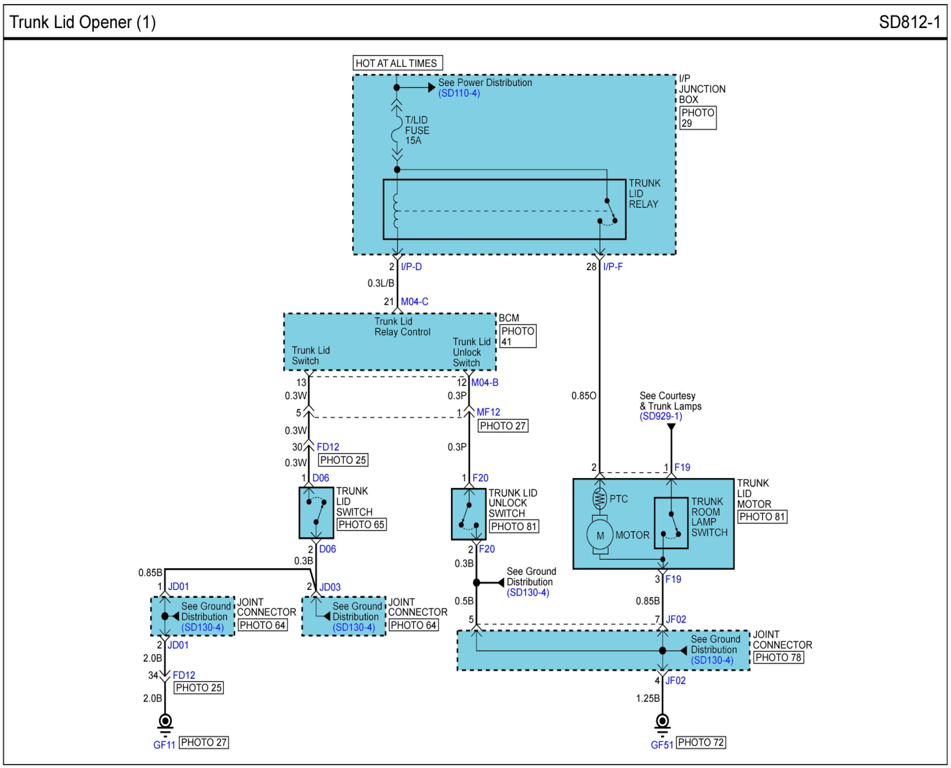This screenshot has width=951, height=768.
Task: Click the Trunk Room Lamp Switch box
Action: click(x=671, y=523)
